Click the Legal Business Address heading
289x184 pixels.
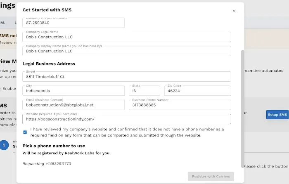click(49, 64)
